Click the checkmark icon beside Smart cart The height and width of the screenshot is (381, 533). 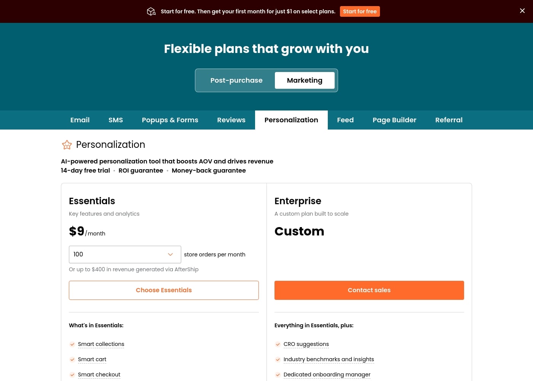[72, 360]
